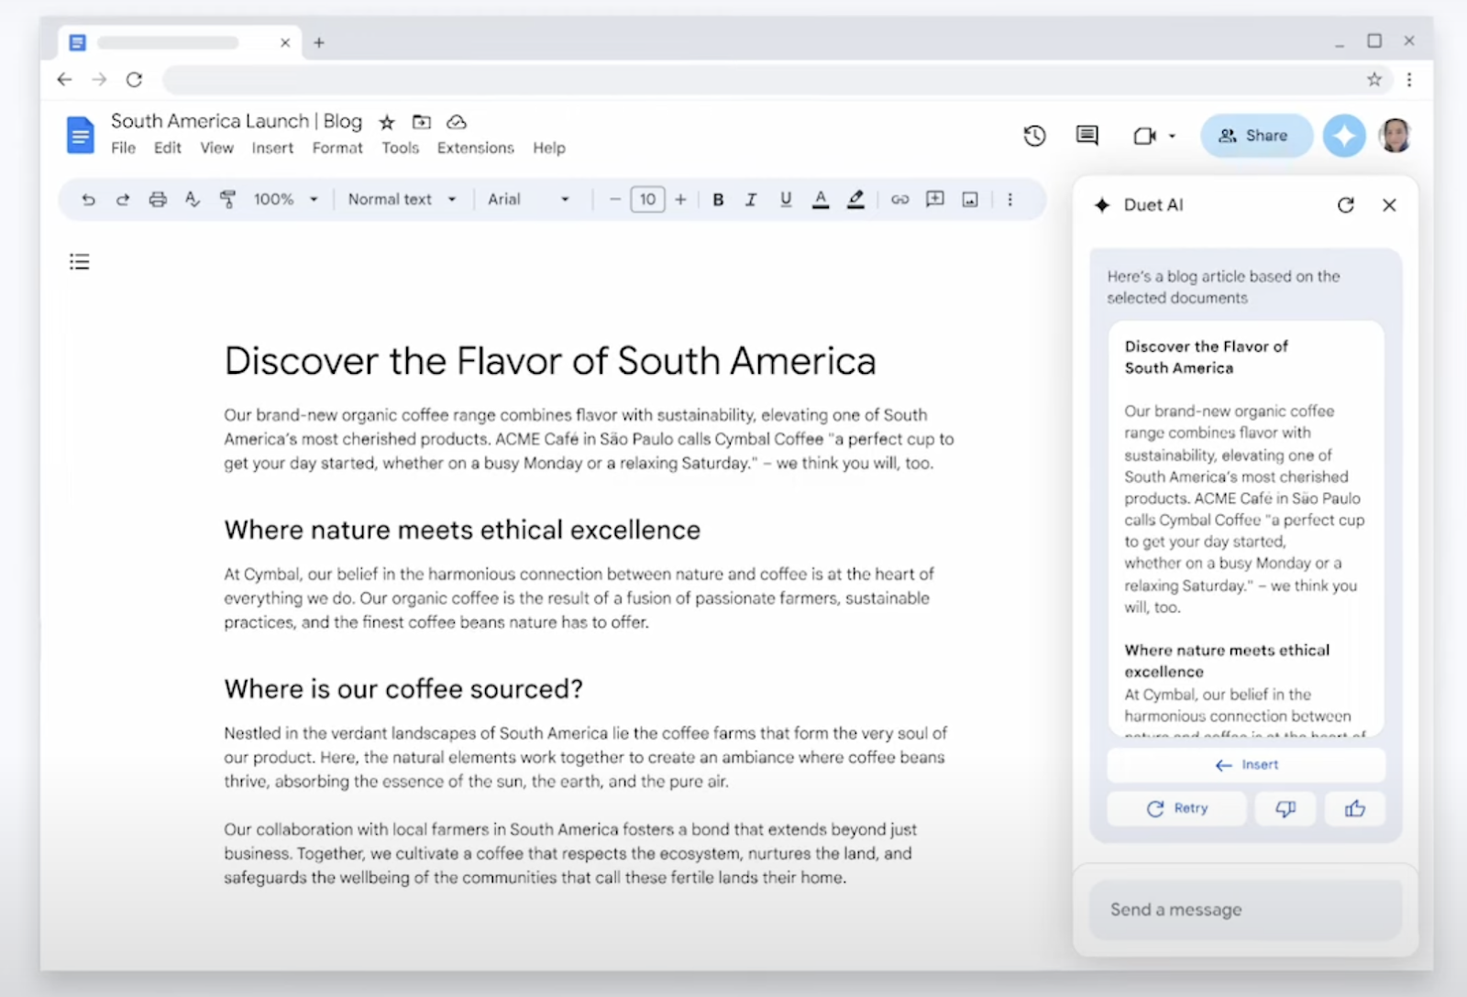Insert a link with chain icon
Image resolution: width=1467 pixels, height=997 pixels.
tap(899, 200)
